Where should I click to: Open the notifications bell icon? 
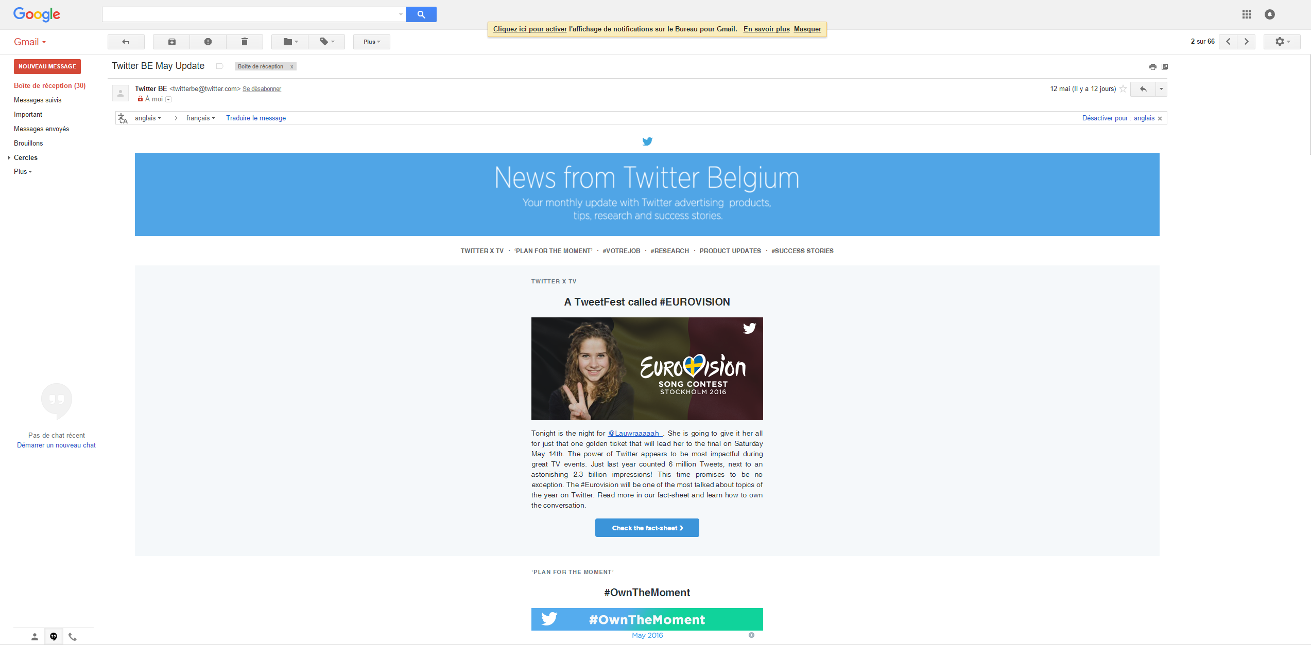[x=1270, y=14]
